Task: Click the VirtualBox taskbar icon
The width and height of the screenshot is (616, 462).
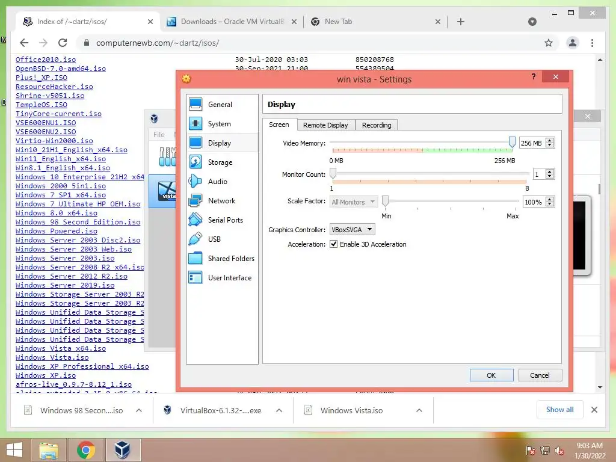Action: point(123,450)
